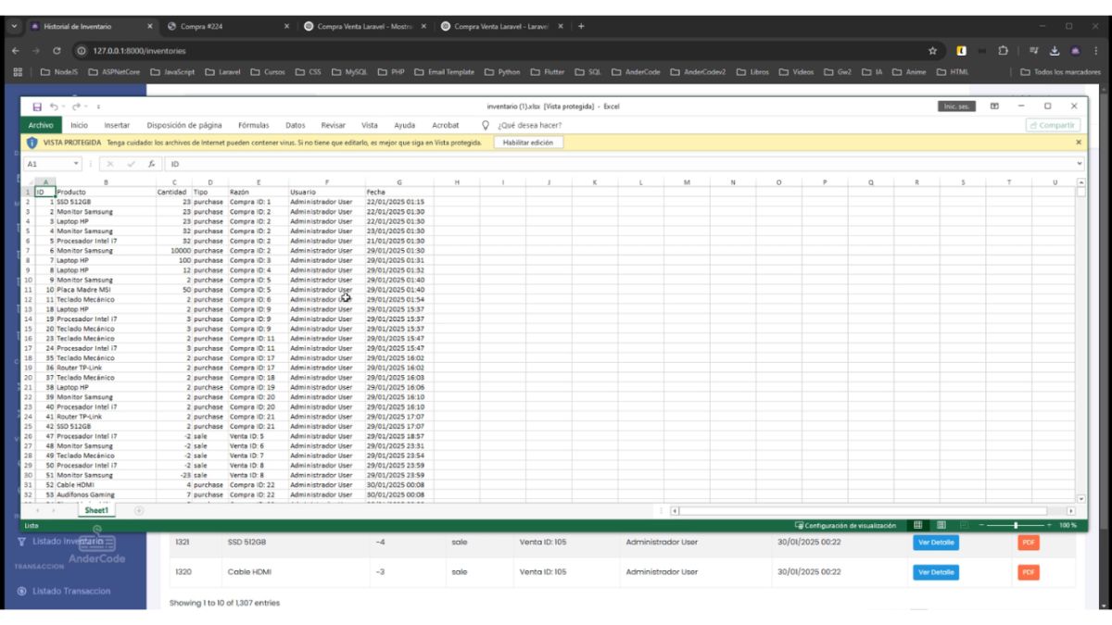Viewport: 1112px width, 625px height.
Task: Click the Ver Detalle button for SSD 512GB
Action: click(x=935, y=543)
